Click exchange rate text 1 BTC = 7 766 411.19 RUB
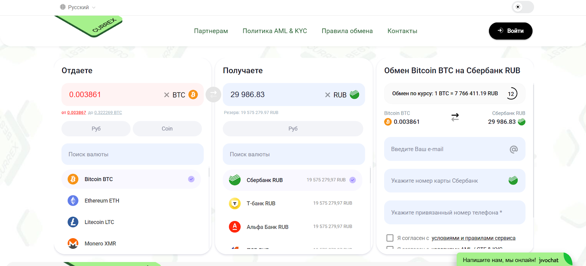586x266 pixels. (466, 94)
